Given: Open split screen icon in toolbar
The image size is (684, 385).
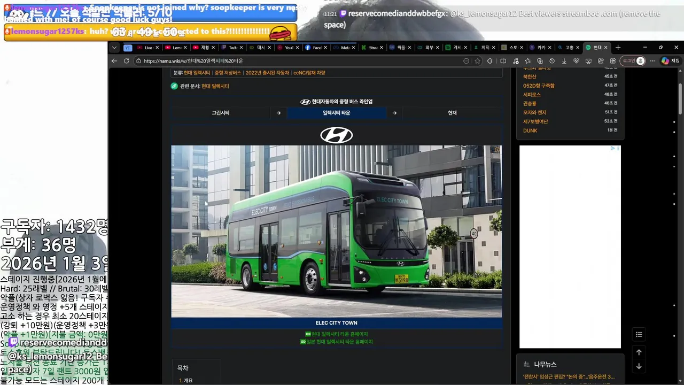Looking at the screenshot, I should 503,61.
